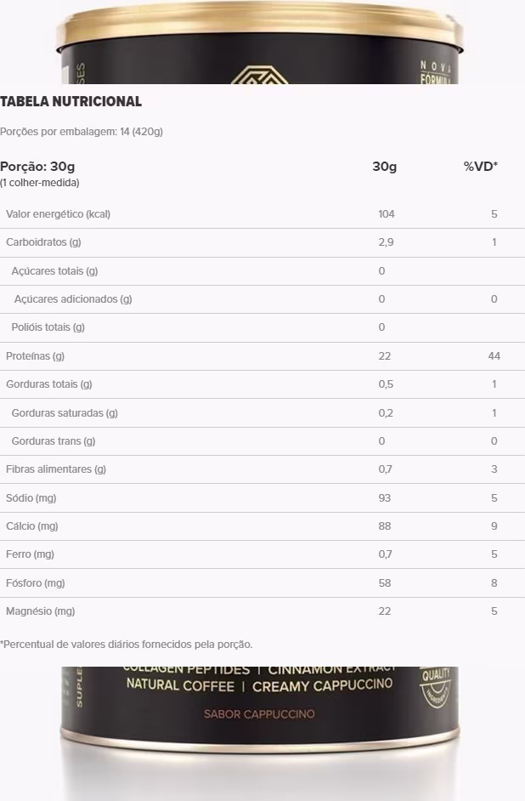The height and width of the screenshot is (801, 525).
Task: Click the Quality seal badge on the can
Action: [436, 685]
